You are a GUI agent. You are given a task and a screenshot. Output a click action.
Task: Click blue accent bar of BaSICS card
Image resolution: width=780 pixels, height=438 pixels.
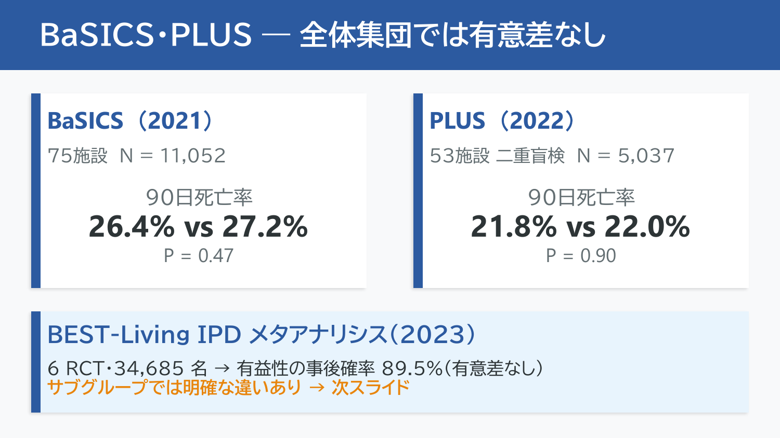pos(36,190)
